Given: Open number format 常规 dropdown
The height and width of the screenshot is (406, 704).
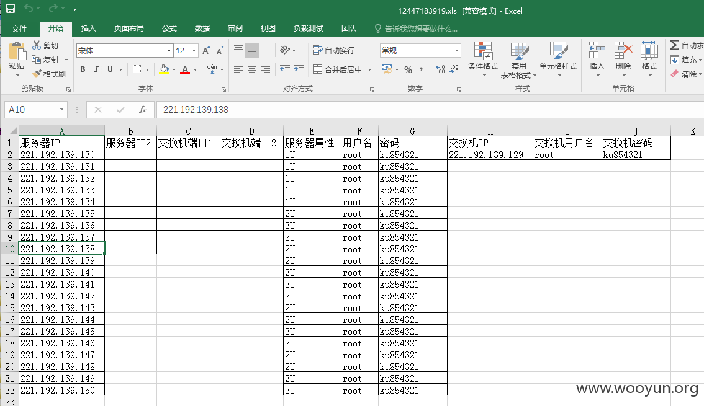Looking at the screenshot, I should click(x=457, y=51).
